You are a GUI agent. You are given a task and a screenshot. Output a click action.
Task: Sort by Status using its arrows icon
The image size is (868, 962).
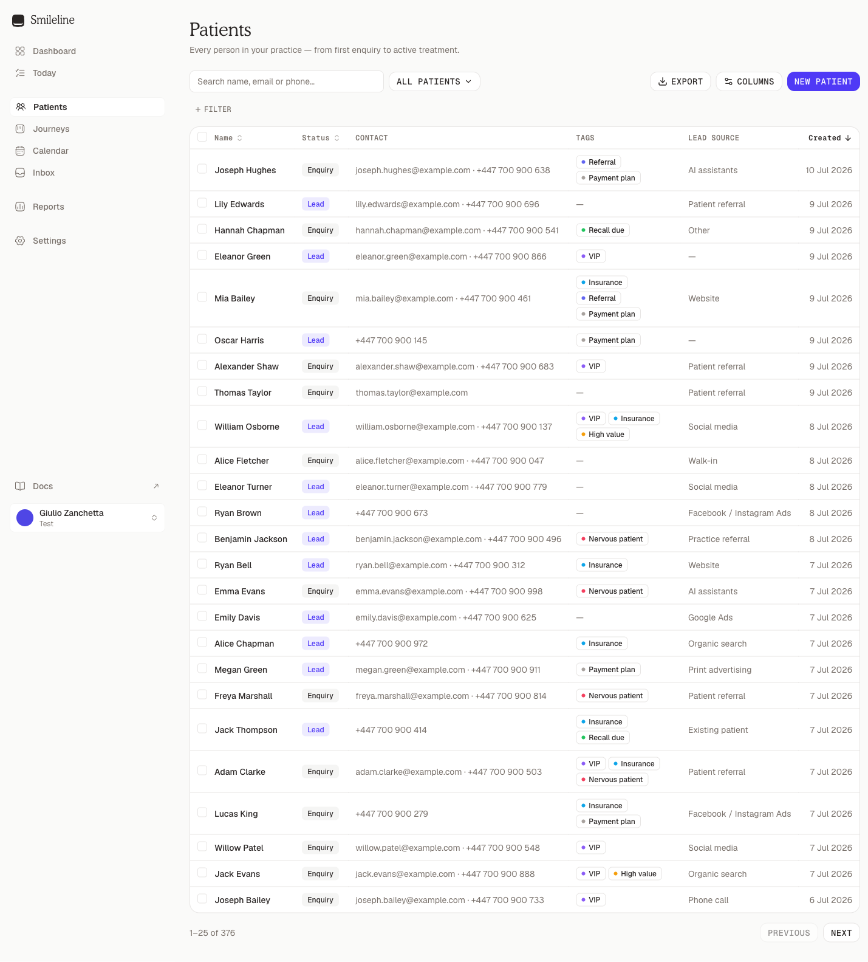[337, 138]
